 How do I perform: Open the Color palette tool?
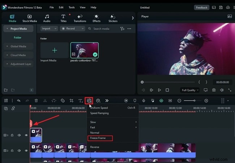tap(98, 101)
